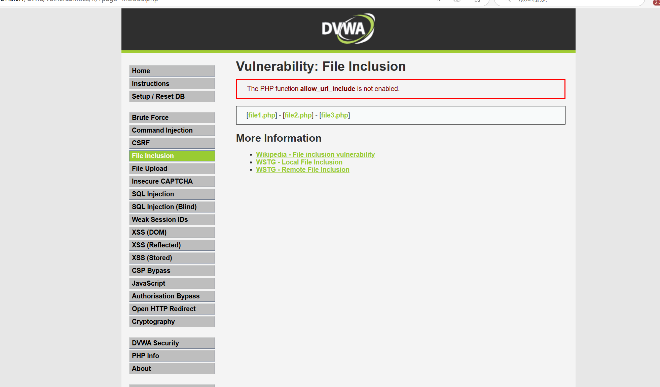660x387 pixels.
Task: Open DVWA Security settings page
Action: pos(172,343)
